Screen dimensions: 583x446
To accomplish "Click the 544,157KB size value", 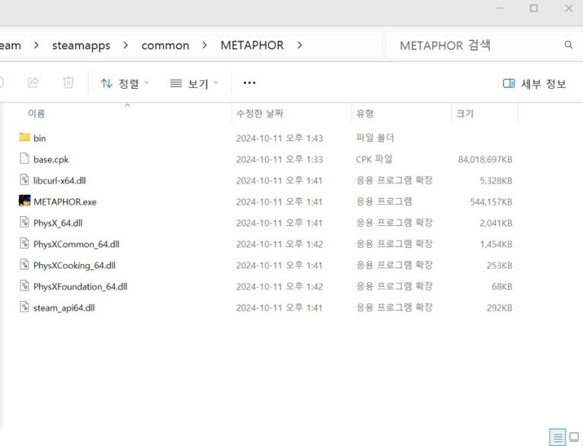I will 491,202.
